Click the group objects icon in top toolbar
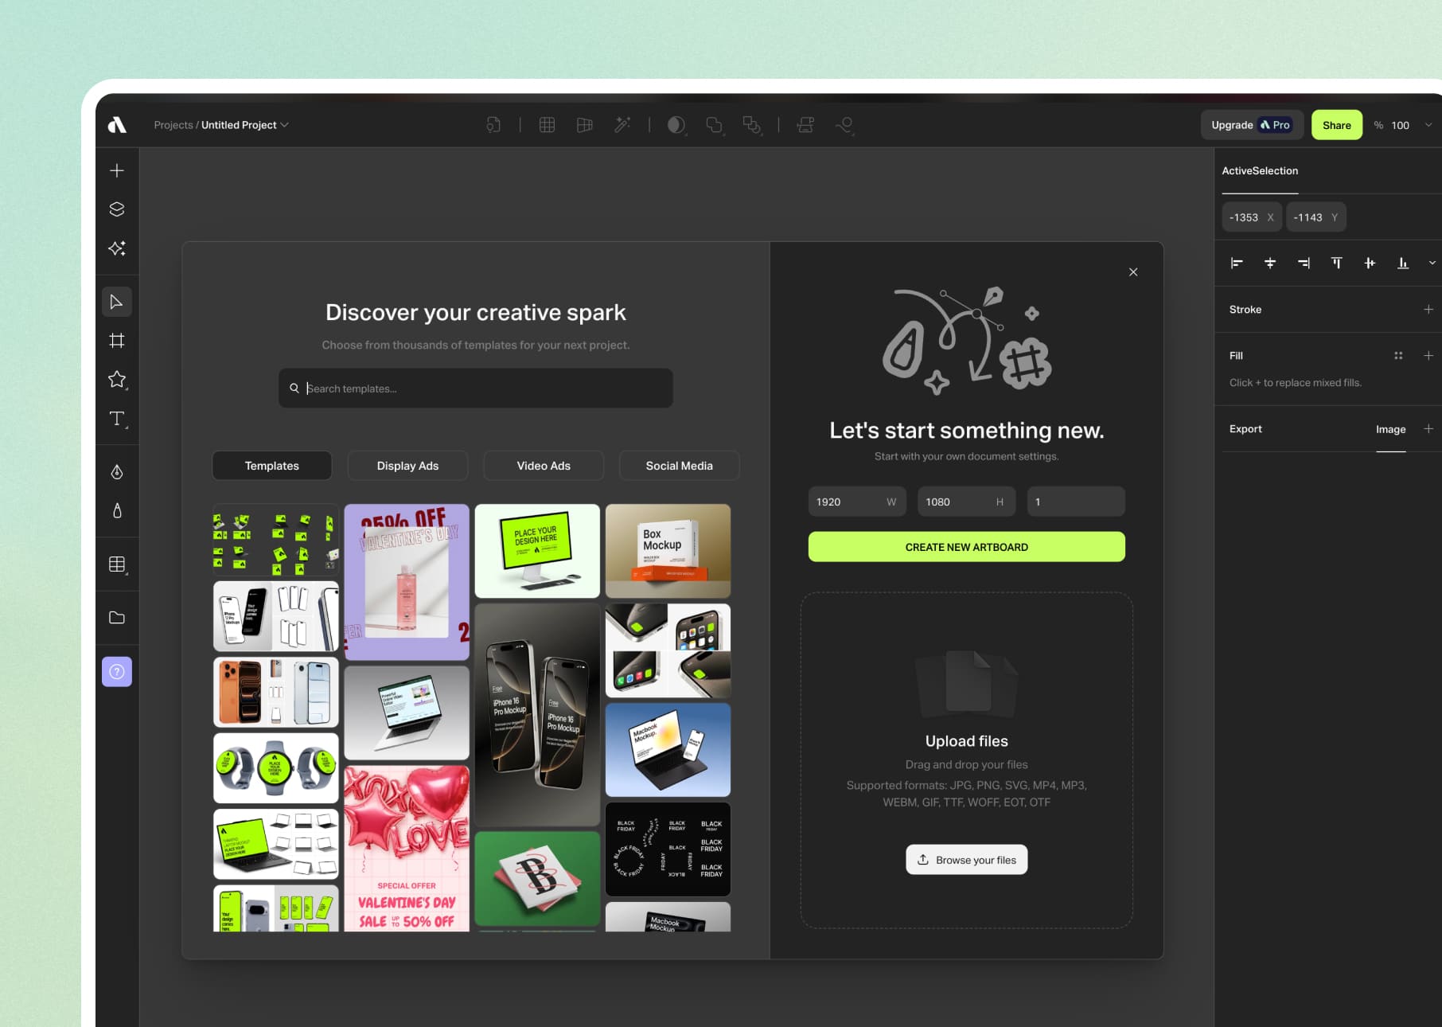This screenshot has height=1027, width=1442. pos(752,125)
